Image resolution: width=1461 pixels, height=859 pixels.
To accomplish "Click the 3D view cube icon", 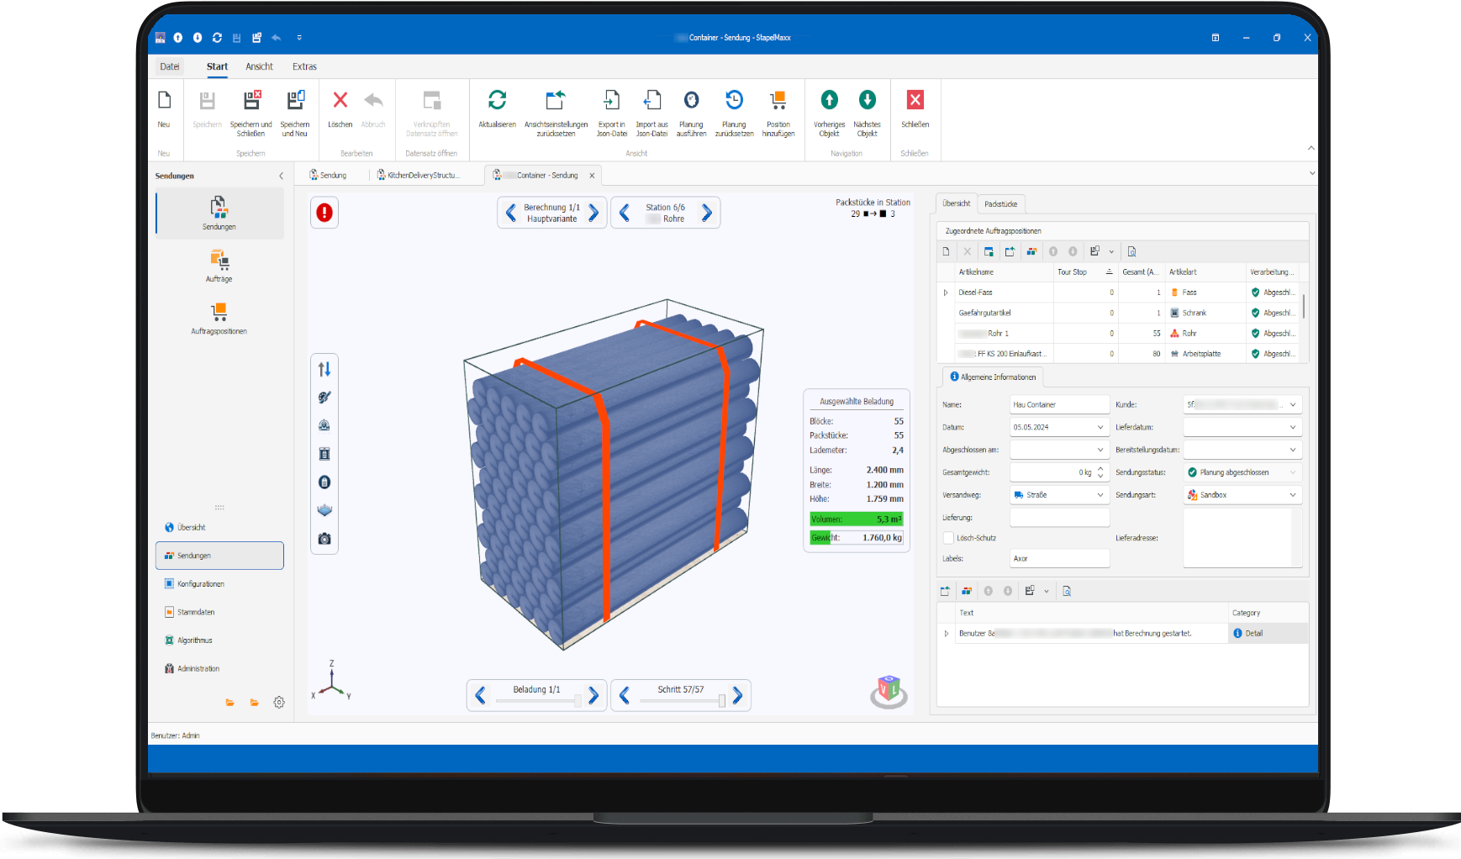I will point(889,691).
